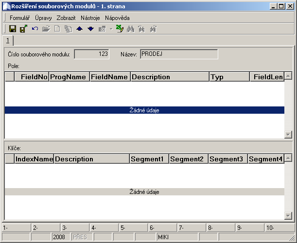The width and height of the screenshot is (297, 243).
Task: Click the blue up arrow icon
Action: [79, 29]
